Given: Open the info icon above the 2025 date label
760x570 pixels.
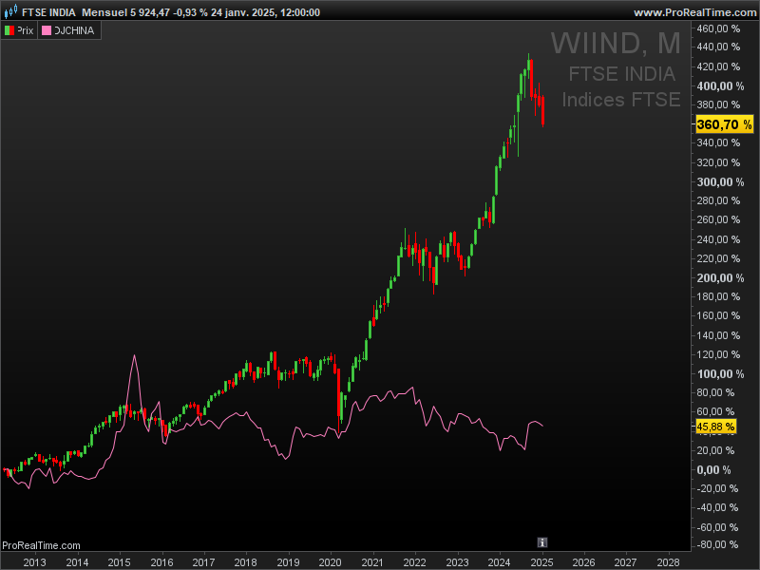Looking at the screenshot, I should coord(542,542).
